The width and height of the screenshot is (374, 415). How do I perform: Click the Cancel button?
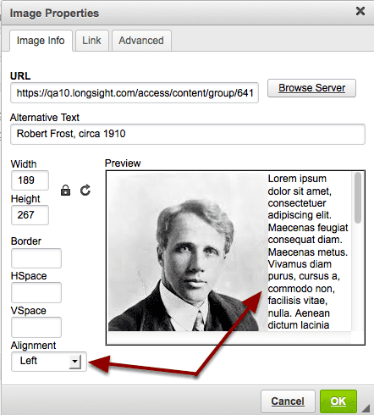[288, 401]
